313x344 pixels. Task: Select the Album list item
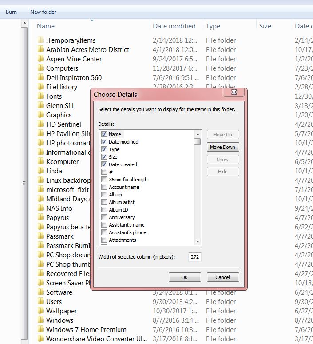pos(115,195)
